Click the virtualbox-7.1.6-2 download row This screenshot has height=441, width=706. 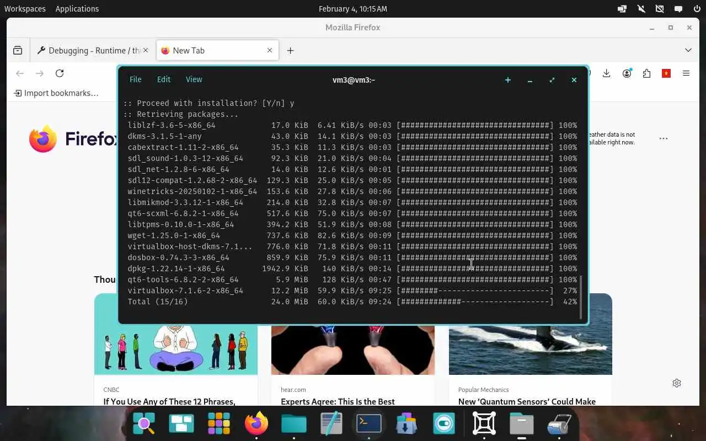click(x=352, y=291)
